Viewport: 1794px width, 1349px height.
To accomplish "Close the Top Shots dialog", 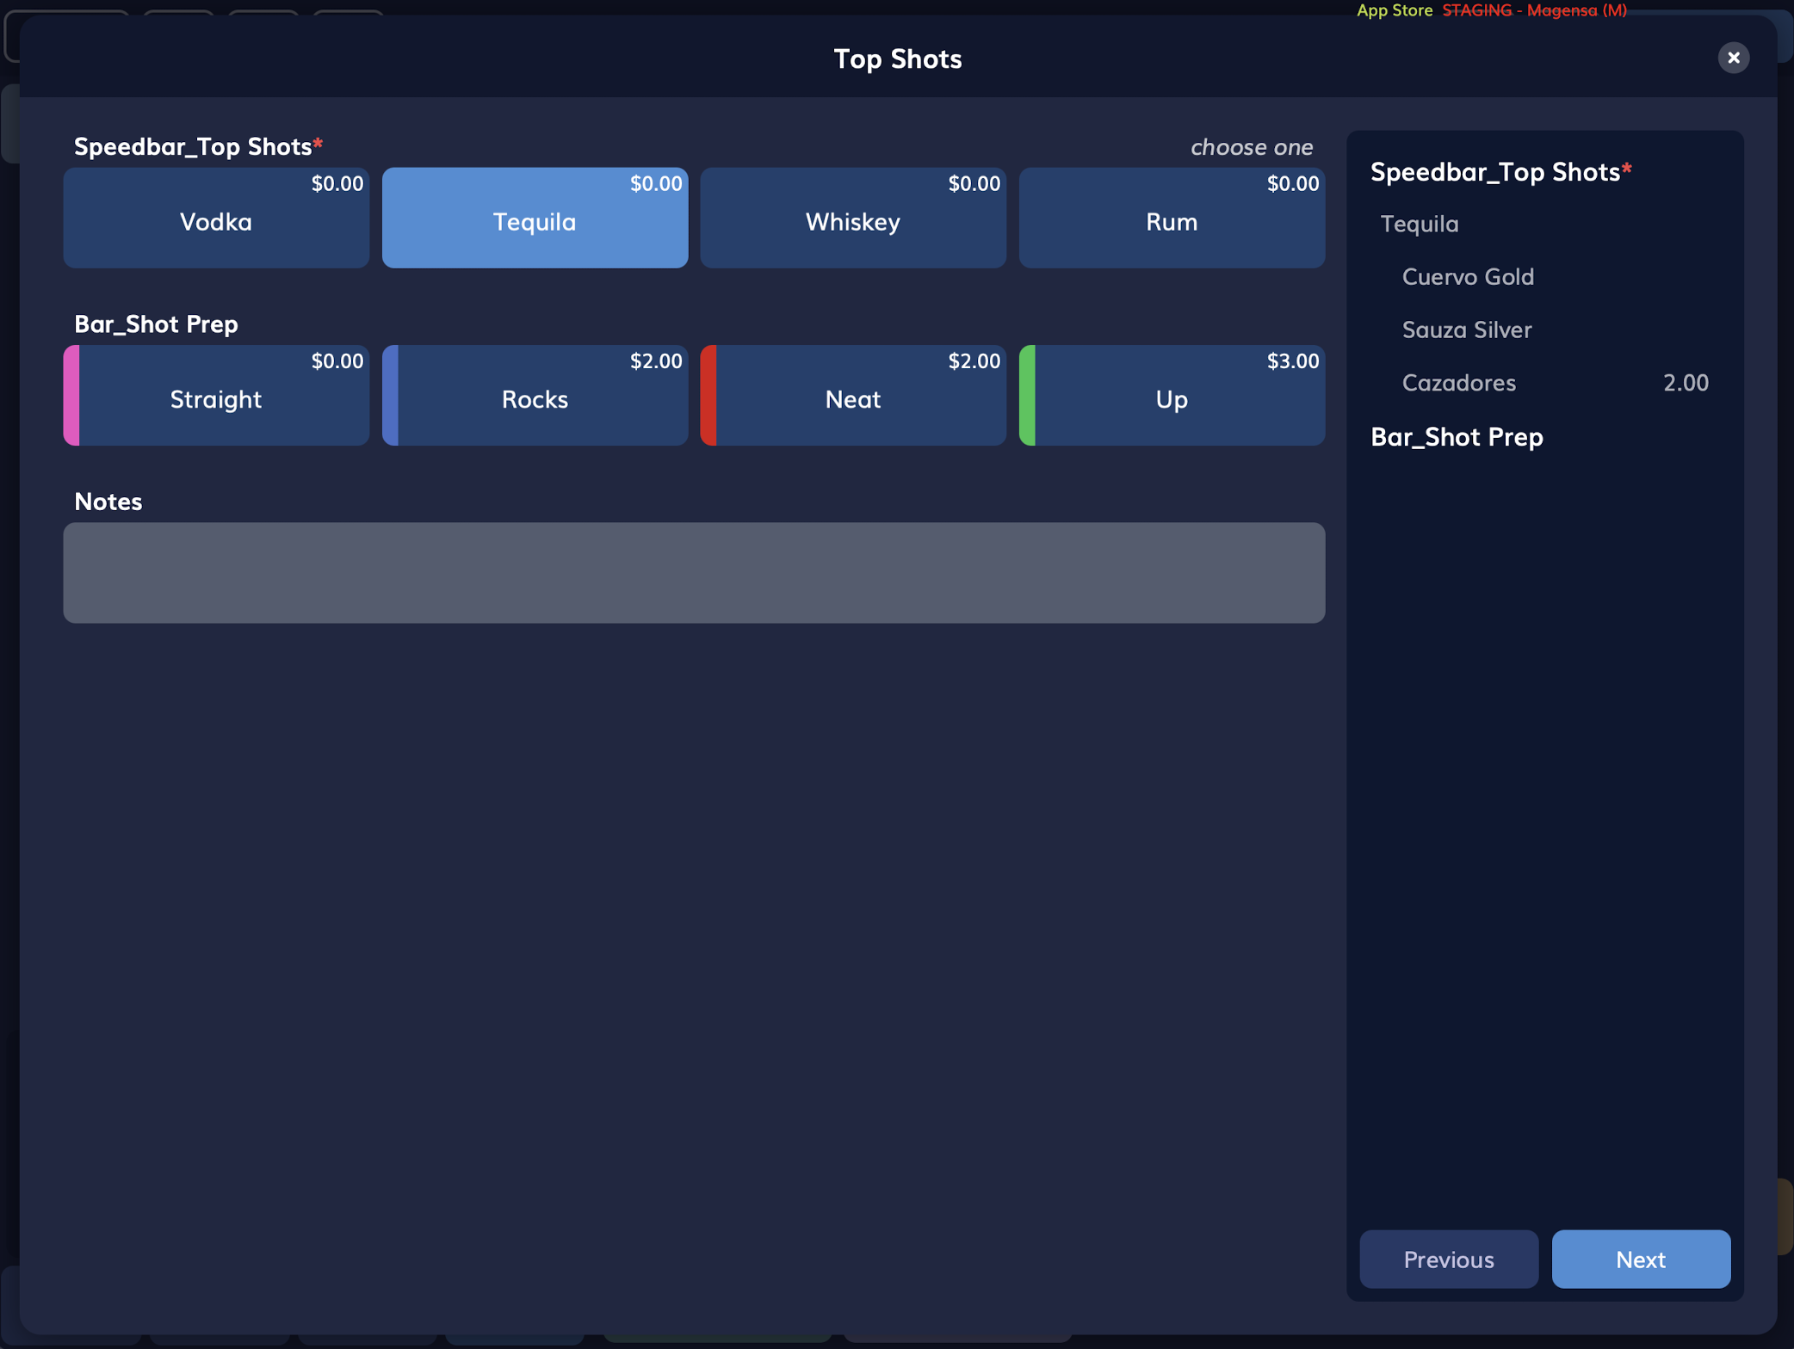I will [x=1734, y=58].
